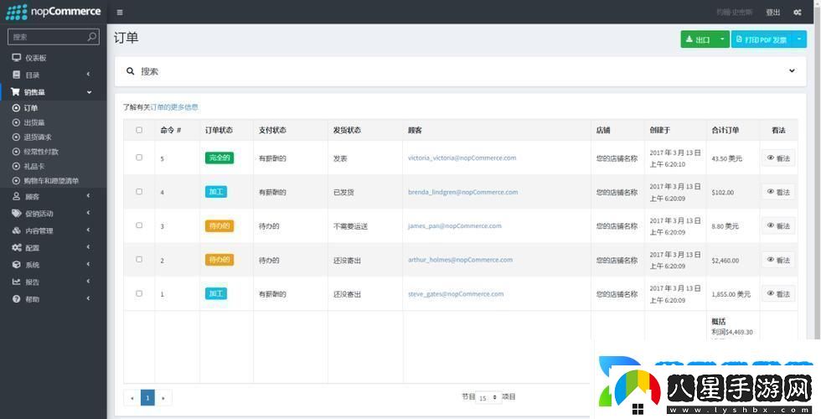This screenshot has width=821, height=419.
Task: Click the dashboard monitor icon 仪表板
Action: point(17,58)
